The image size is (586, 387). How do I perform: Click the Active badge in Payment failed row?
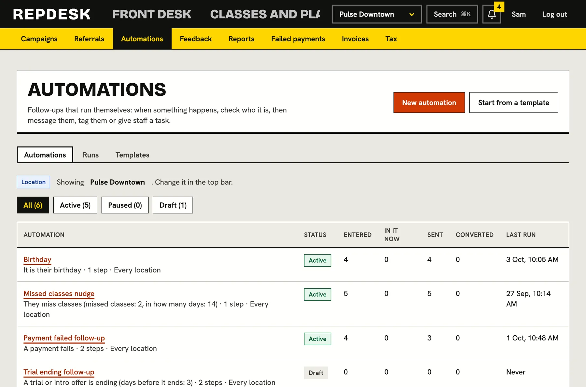(x=317, y=339)
